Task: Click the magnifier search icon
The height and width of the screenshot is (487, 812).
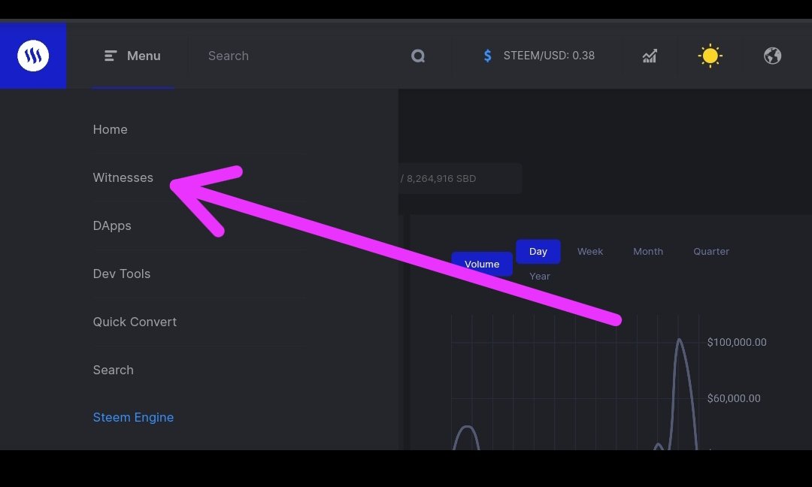Action: (x=418, y=56)
